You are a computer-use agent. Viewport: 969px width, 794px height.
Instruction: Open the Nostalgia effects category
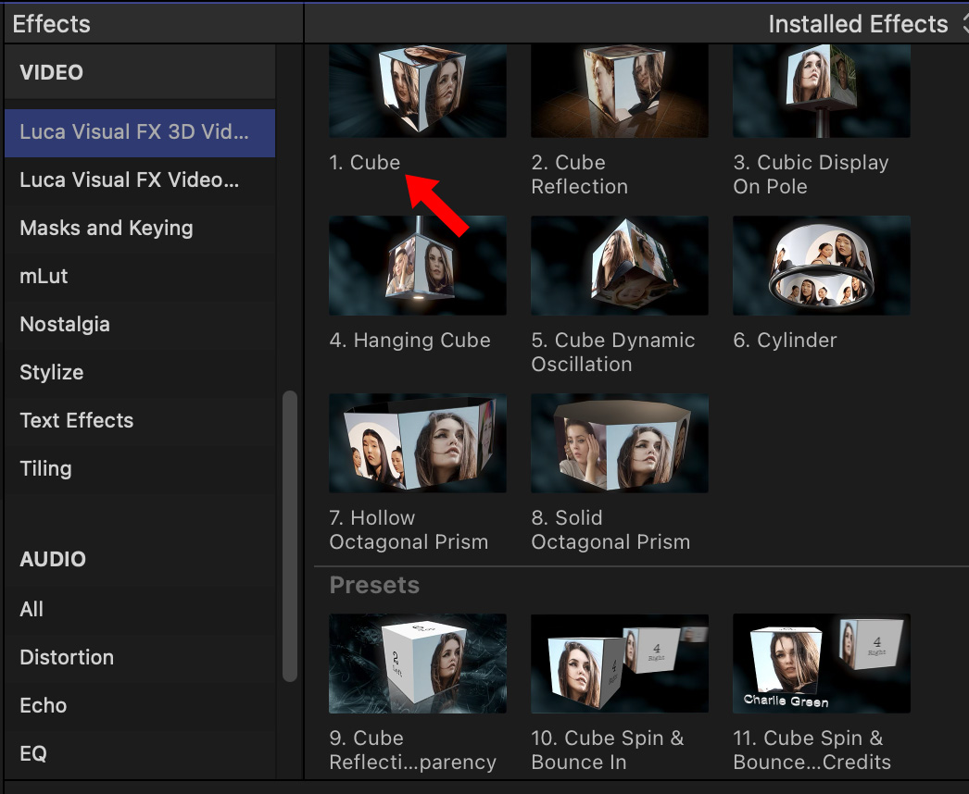coord(65,325)
